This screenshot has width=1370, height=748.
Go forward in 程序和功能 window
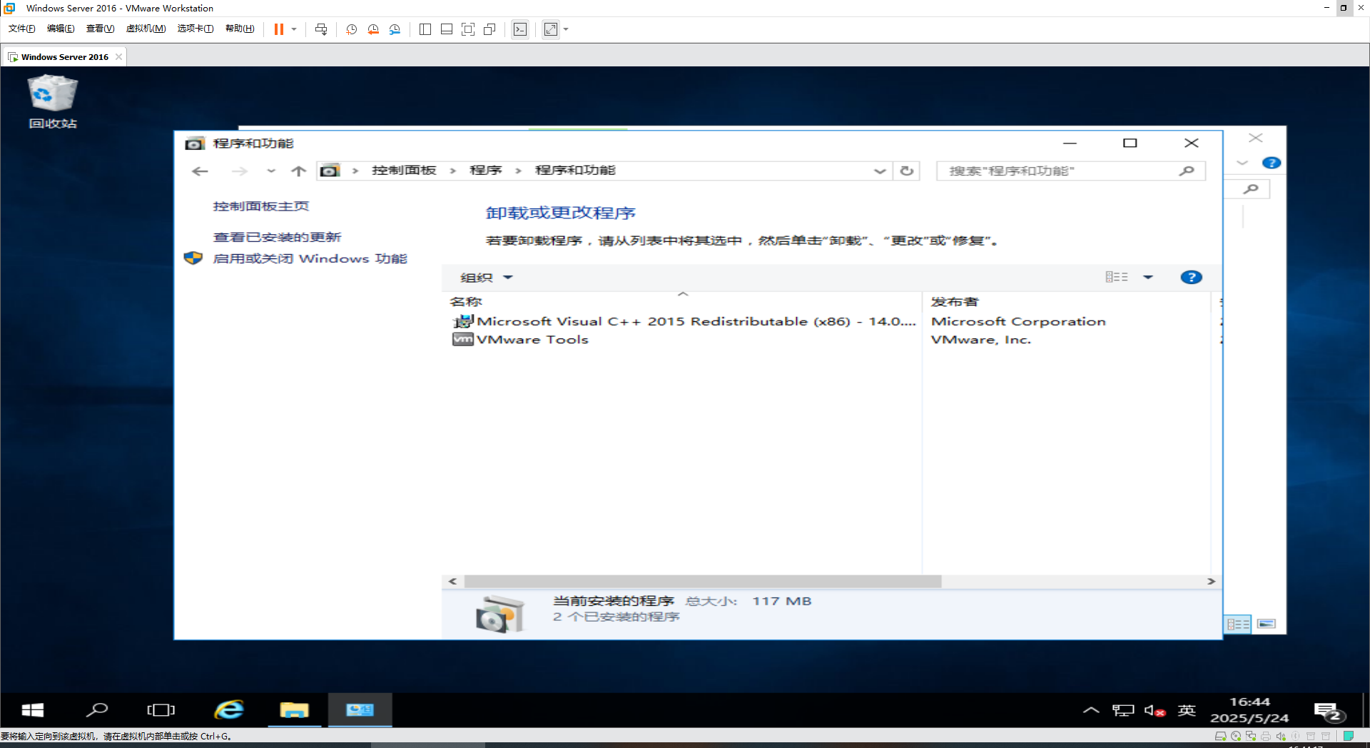click(240, 171)
